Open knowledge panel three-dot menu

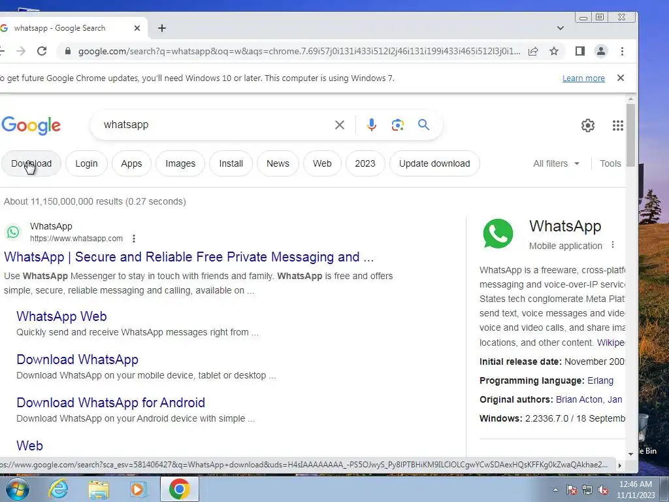[x=613, y=244]
